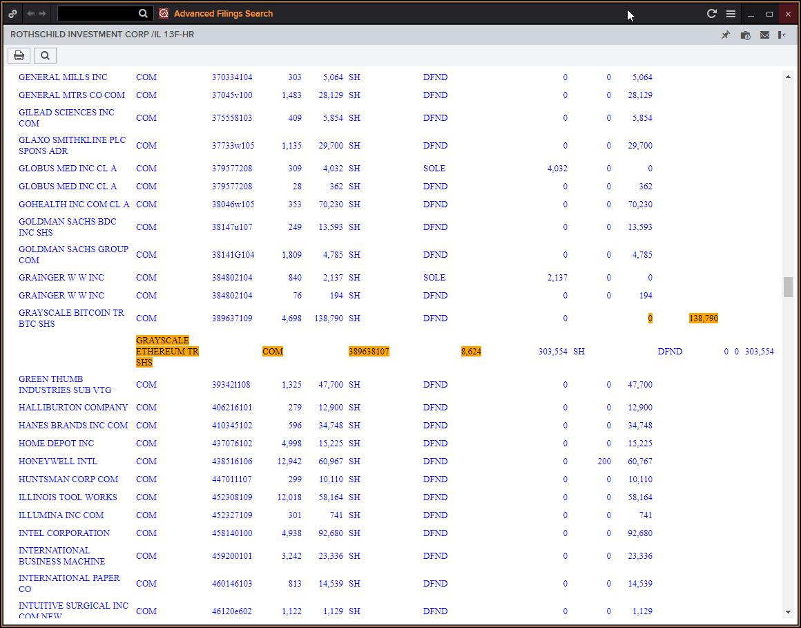The width and height of the screenshot is (801, 628).
Task: Click INTERNATIONAL BUSINESS MACHINE entry
Action: (62, 556)
